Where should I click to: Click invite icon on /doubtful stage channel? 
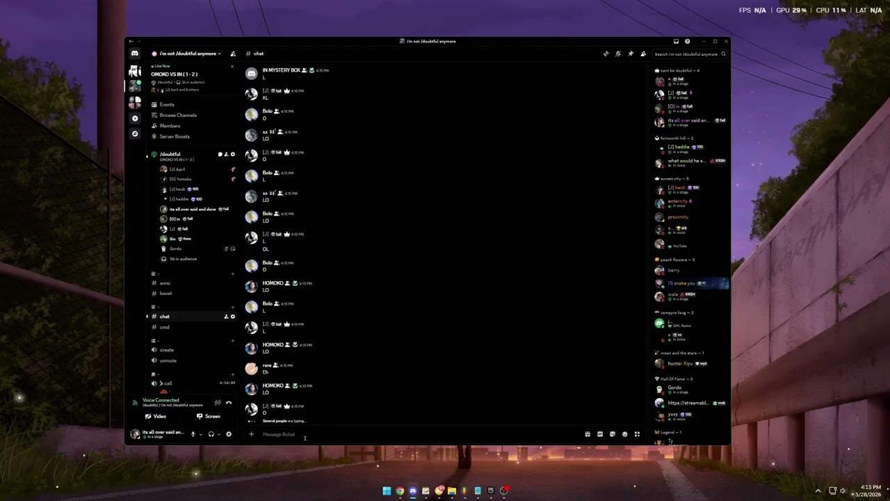[226, 154]
